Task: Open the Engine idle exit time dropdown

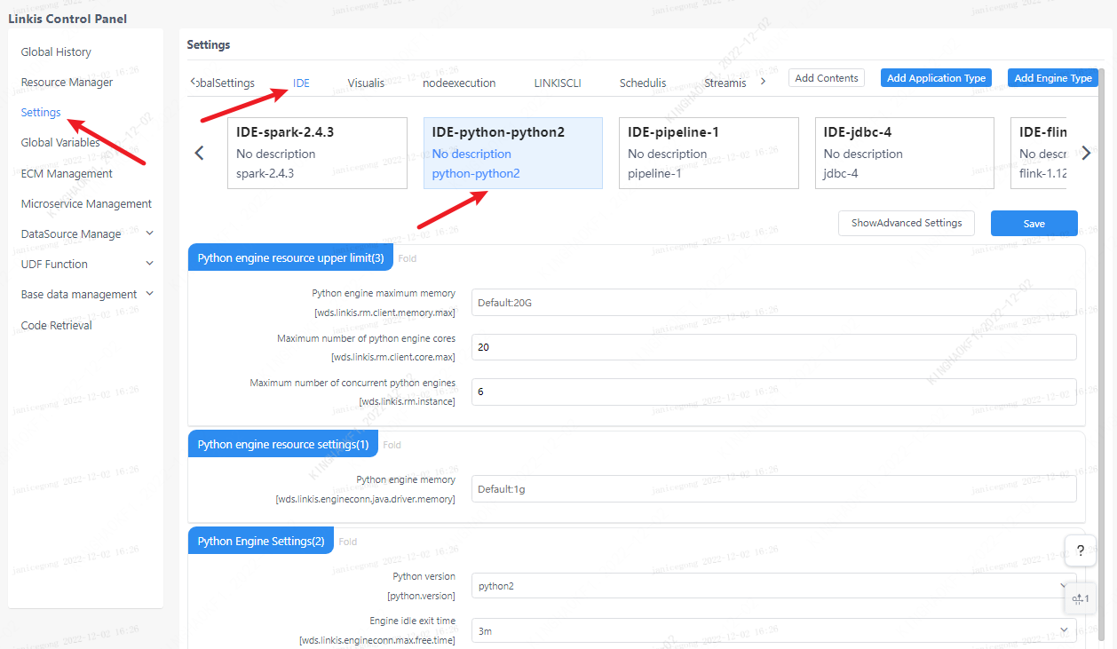Action: point(772,631)
